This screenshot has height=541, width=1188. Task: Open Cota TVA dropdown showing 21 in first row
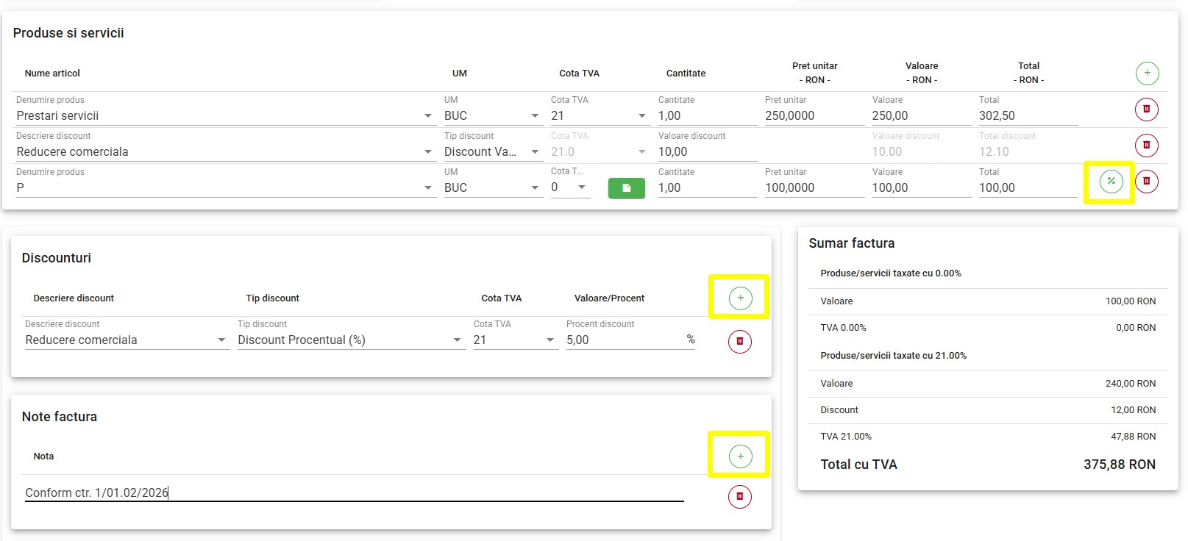[x=641, y=116]
